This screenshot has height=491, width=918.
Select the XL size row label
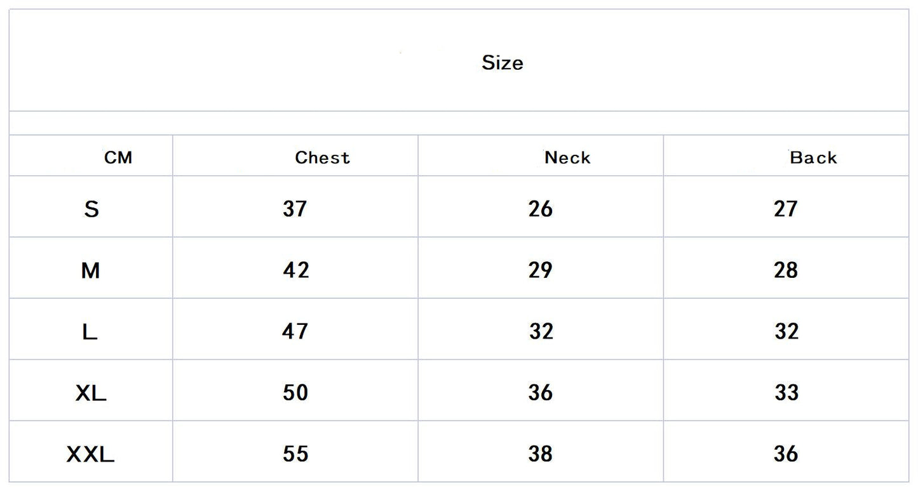[91, 393]
